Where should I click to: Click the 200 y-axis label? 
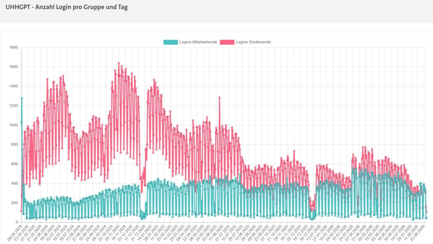click(15, 203)
